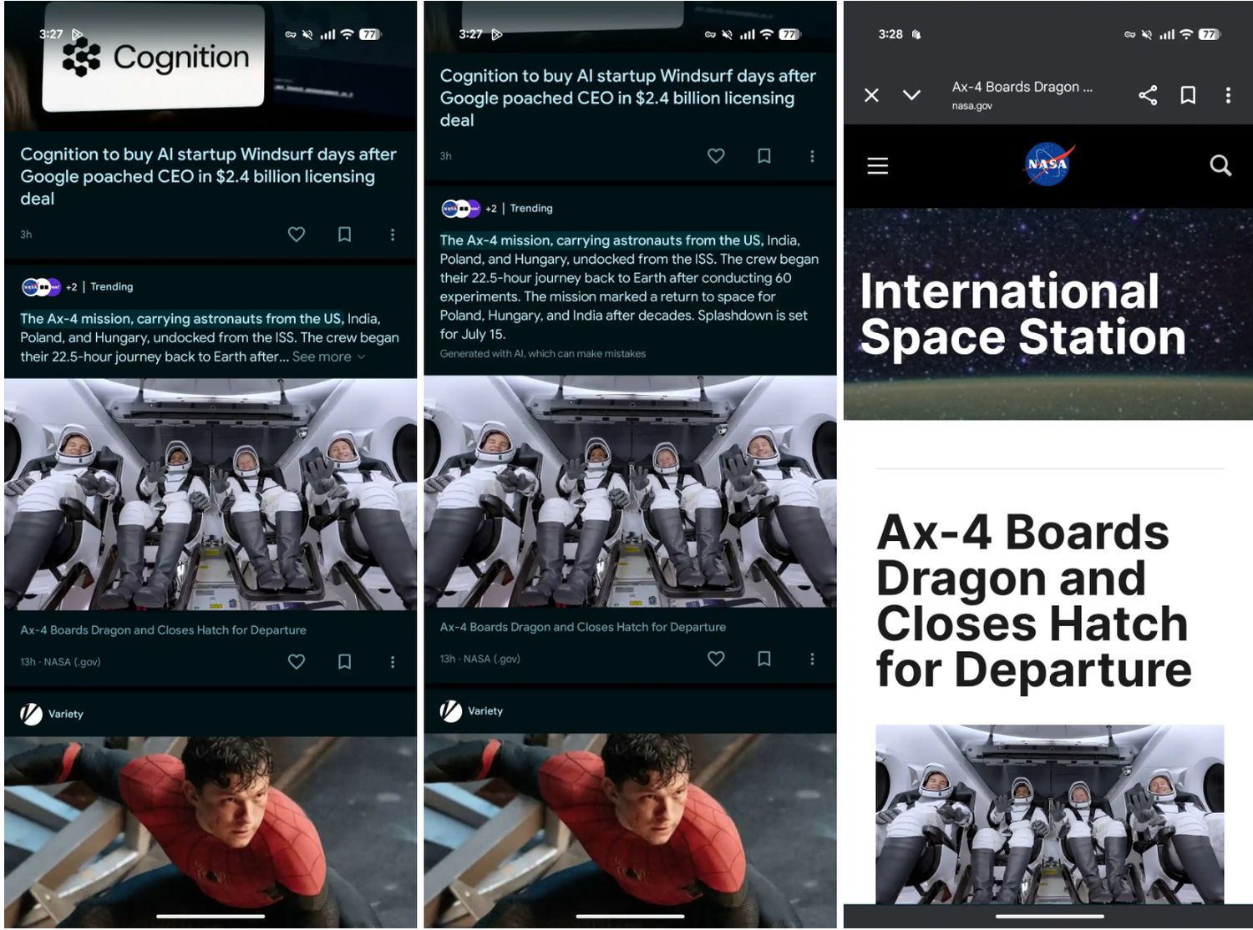Close the in-app browser with the X
The height and width of the screenshot is (930, 1253).
[871, 95]
